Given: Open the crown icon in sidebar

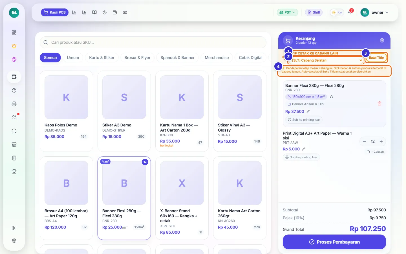Looking at the screenshot, I should (x=14, y=46).
